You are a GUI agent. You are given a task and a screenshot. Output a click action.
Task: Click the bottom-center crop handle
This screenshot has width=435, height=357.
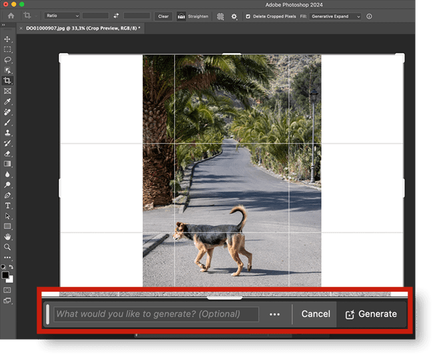pos(225,298)
